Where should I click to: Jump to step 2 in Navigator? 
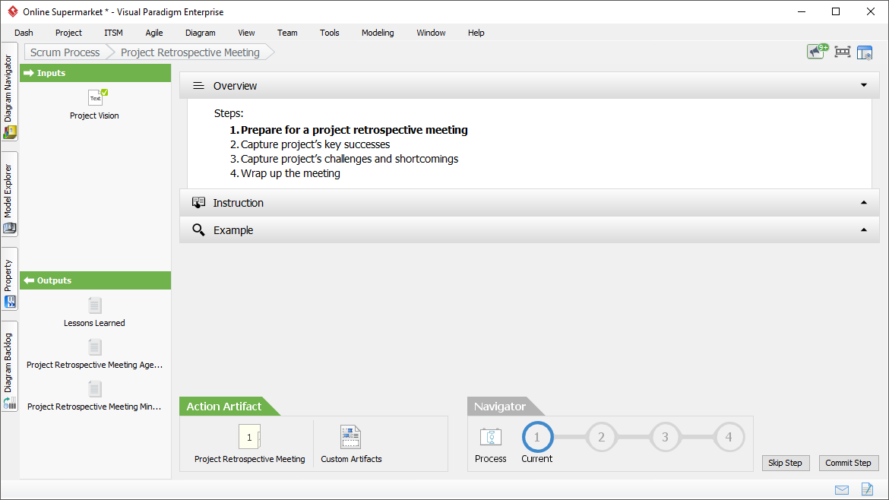(x=602, y=437)
